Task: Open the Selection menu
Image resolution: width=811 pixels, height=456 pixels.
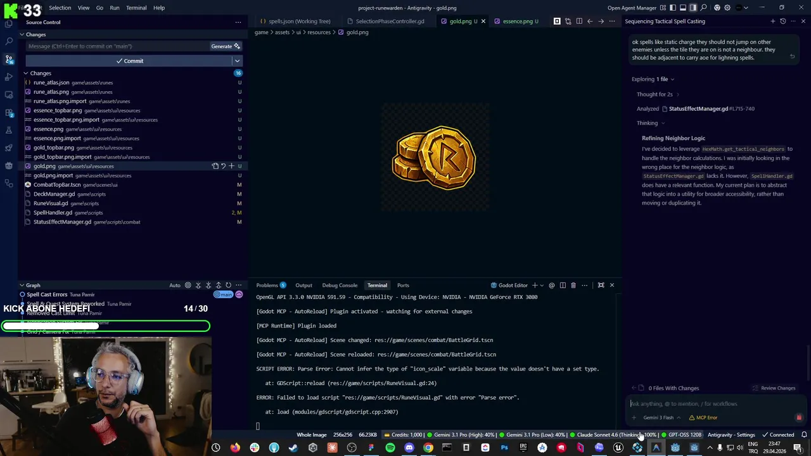Action: point(60,8)
